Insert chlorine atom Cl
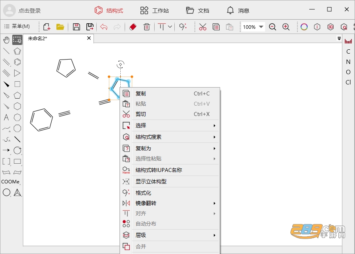The width and height of the screenshot is (355, 254). 348,82
